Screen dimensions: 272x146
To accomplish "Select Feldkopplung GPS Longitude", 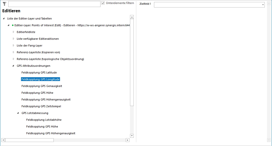I will coord(40,79).
